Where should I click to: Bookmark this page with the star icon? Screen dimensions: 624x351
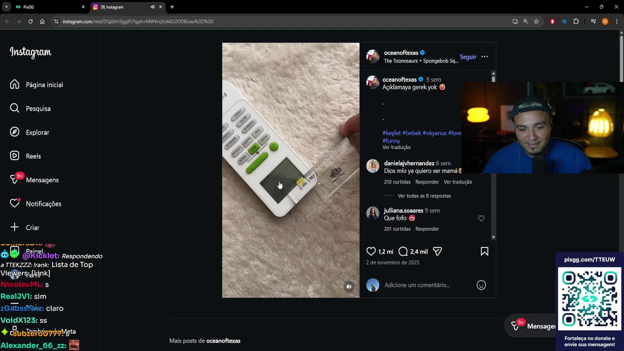click(x=536, y=21)
